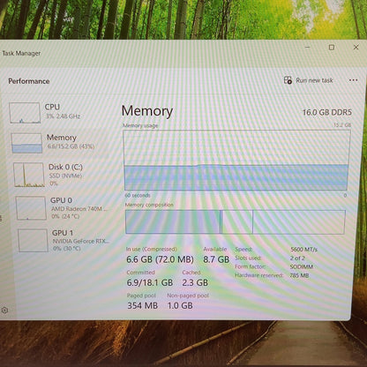Click the 8.7 GB available value
Image resolution: width=367 pixels, height=367 pixels.
(x=216, y=259)
